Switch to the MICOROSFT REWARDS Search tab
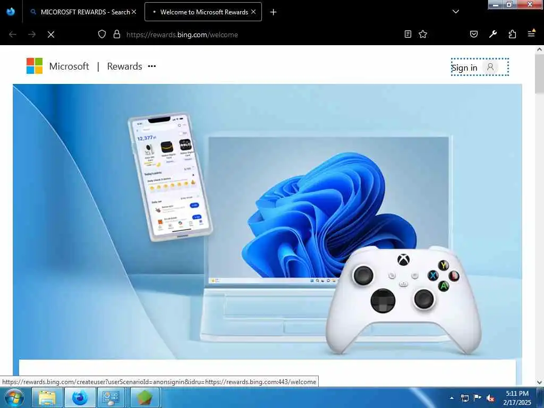The image size is (544, 408). [x=83, y=12]
